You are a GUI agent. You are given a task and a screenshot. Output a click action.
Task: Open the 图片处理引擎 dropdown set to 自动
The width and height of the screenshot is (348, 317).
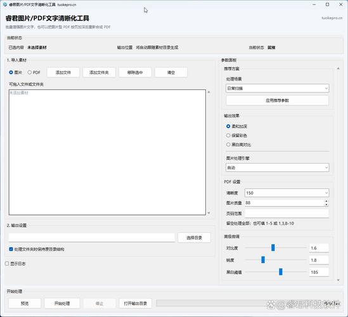click(278, 167)
